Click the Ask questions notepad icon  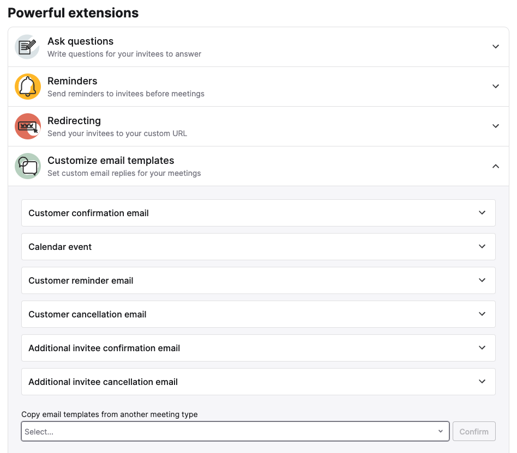click(x=27, y=47)
